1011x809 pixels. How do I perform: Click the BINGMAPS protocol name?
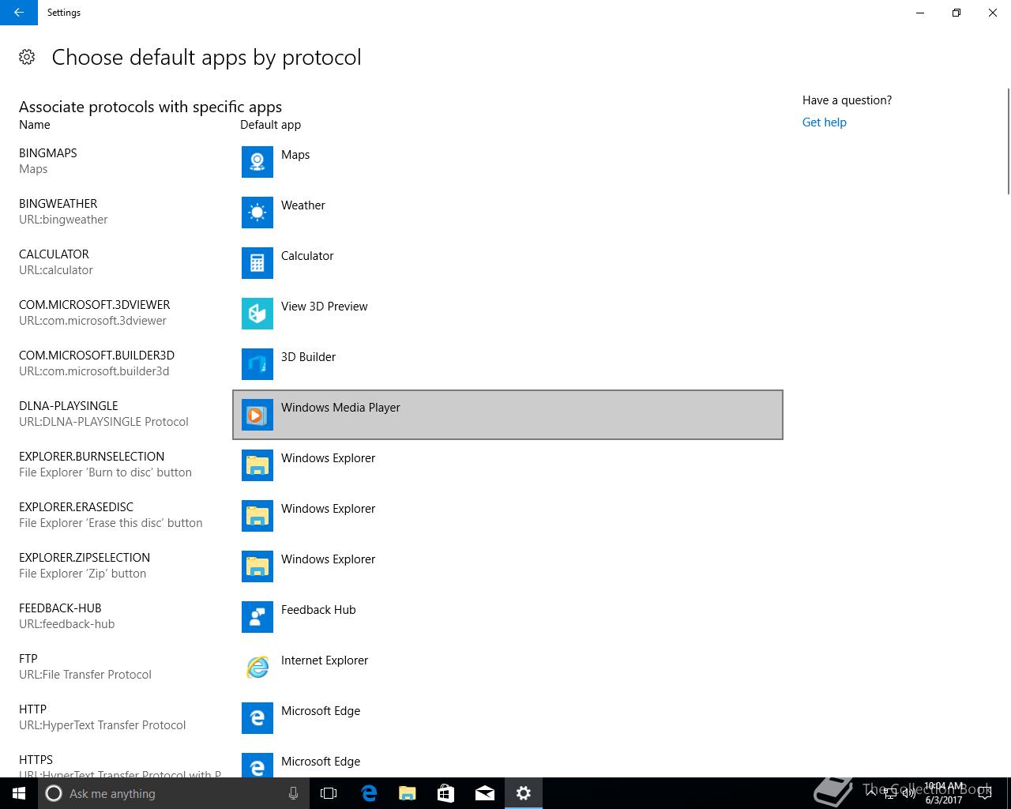click(48, 153)
